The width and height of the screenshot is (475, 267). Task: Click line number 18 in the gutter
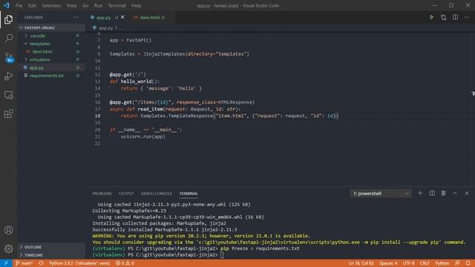pos(97,116)
